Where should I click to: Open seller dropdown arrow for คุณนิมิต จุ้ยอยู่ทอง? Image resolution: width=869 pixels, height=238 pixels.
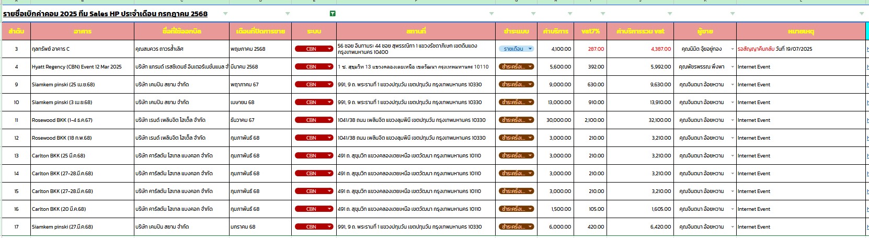(732, 49)
